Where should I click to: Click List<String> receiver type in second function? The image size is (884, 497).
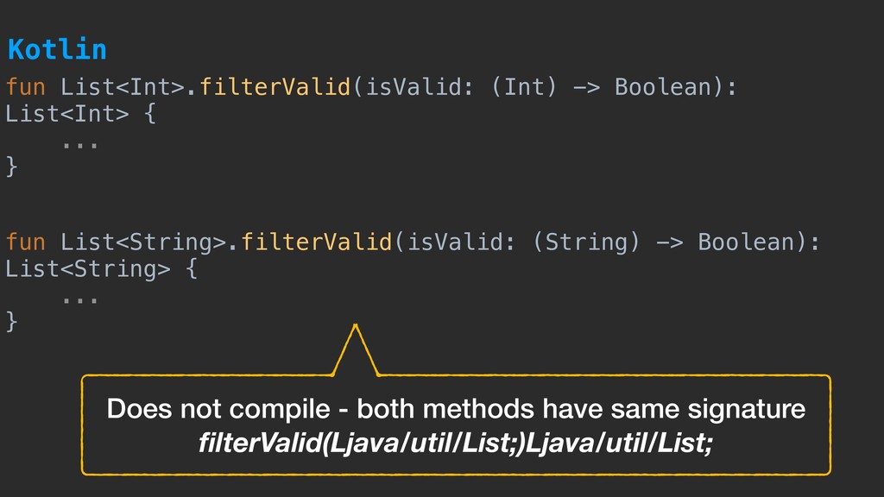(143, 242)
